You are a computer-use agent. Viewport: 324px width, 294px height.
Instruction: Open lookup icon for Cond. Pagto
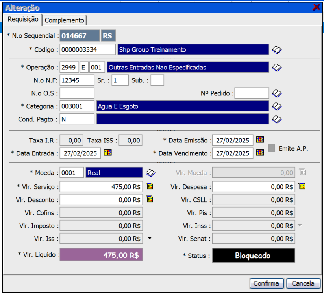(277, 119)
